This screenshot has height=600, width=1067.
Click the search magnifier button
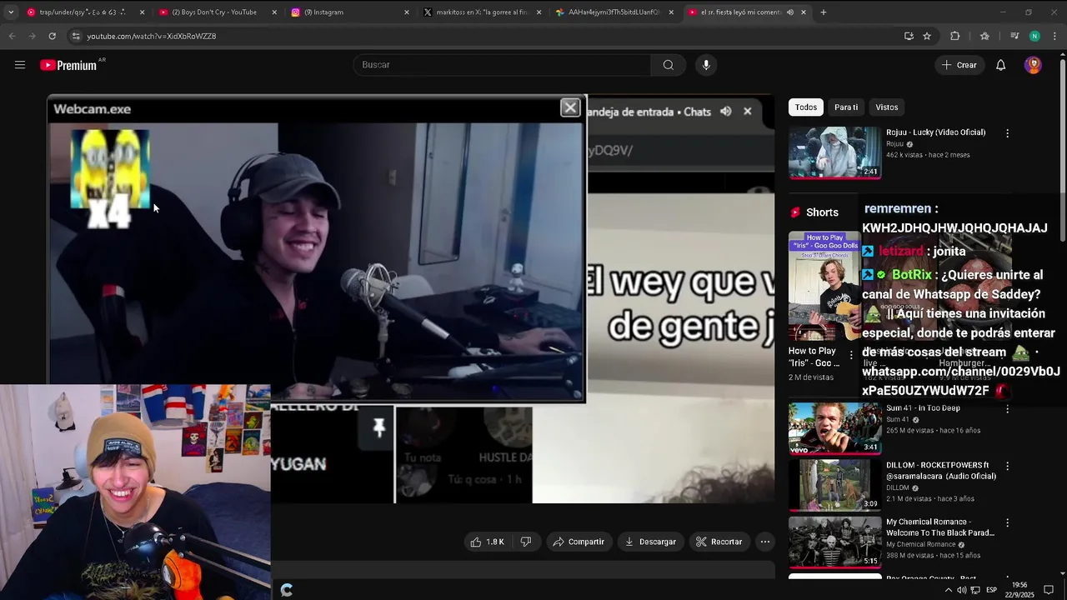[x=669, y=65]
